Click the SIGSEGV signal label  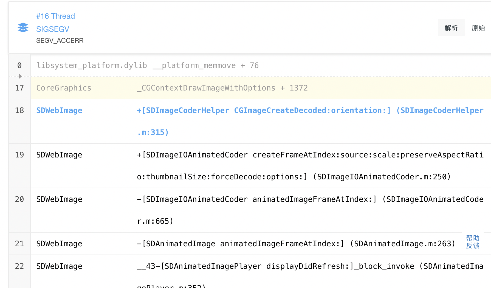pyautogui.click(x=53, y=29)
